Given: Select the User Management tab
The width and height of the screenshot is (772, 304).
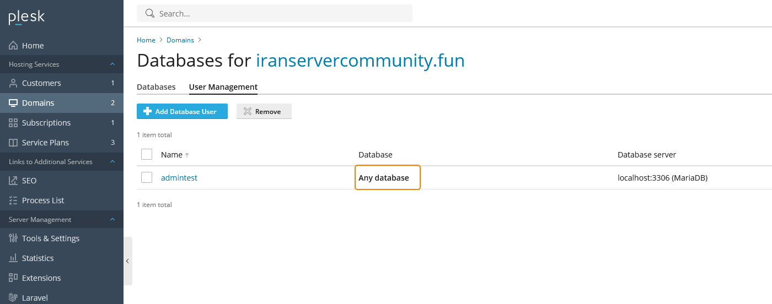Looking at the screenshot, I should coord(223,87).
